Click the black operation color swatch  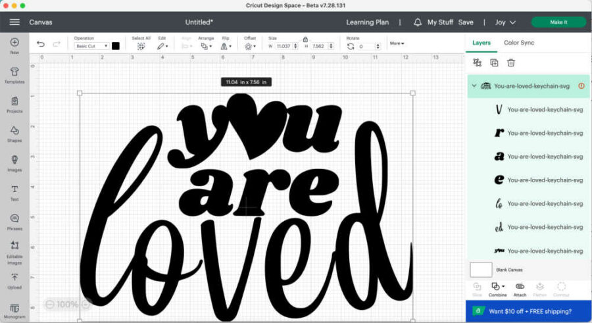coord(116,46)
